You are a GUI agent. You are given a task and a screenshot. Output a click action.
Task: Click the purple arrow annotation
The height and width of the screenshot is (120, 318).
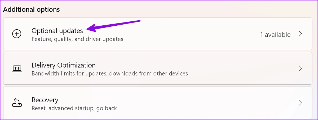(x=114, y=25)
